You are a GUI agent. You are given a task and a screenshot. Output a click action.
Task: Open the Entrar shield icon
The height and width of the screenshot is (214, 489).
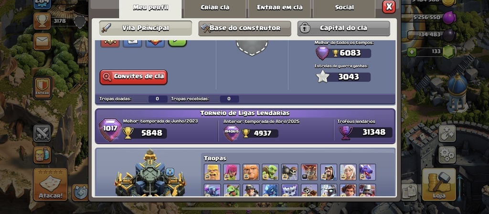[42, 88]
